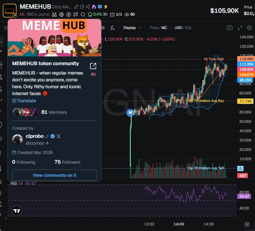Image resolution: width=255 pixels, height=231 pixels.
Task: Open chart settings gear icon
Action: [249, 28]
